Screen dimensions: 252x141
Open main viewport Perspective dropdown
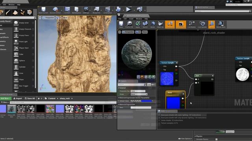tap(48, 18)
